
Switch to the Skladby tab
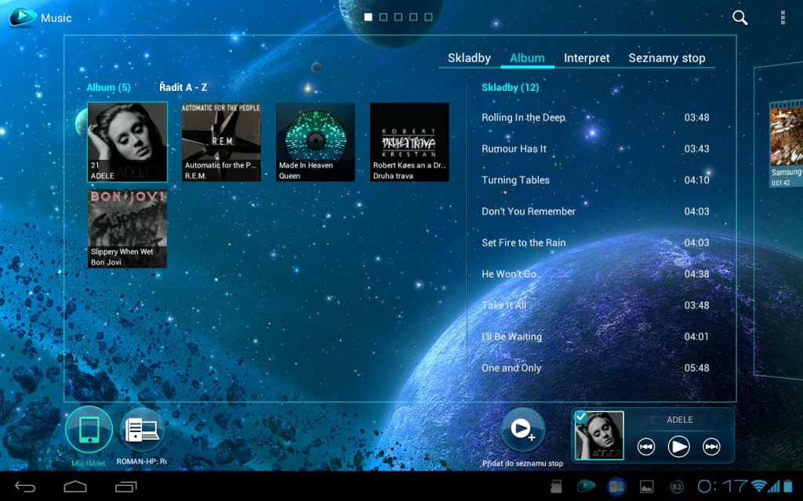469,58
